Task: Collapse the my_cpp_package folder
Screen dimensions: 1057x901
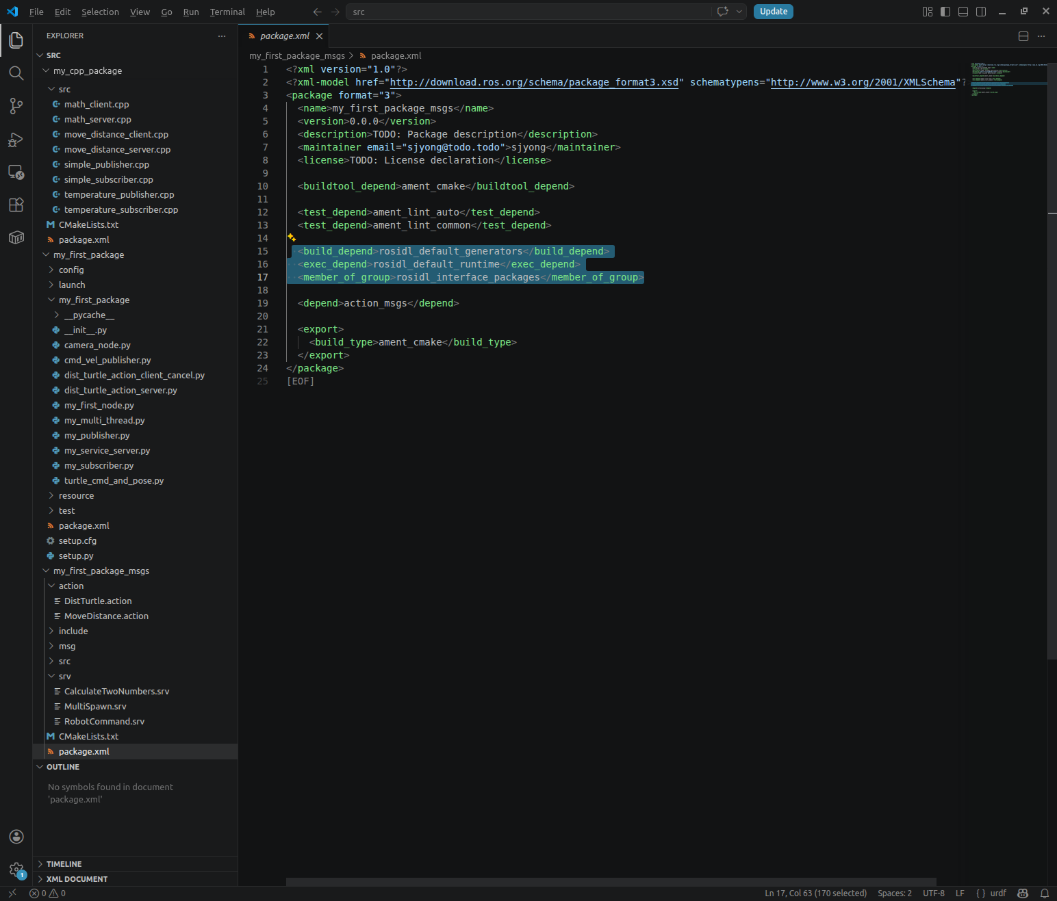Action: [135, 70]
